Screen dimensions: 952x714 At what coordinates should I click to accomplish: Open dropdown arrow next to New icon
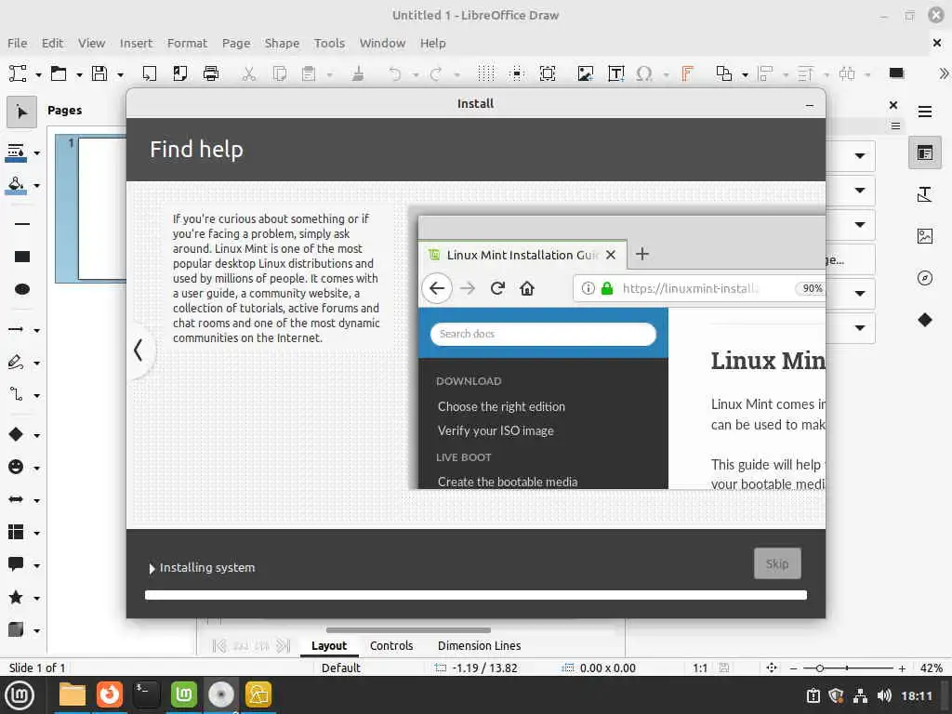click(38, 74)
